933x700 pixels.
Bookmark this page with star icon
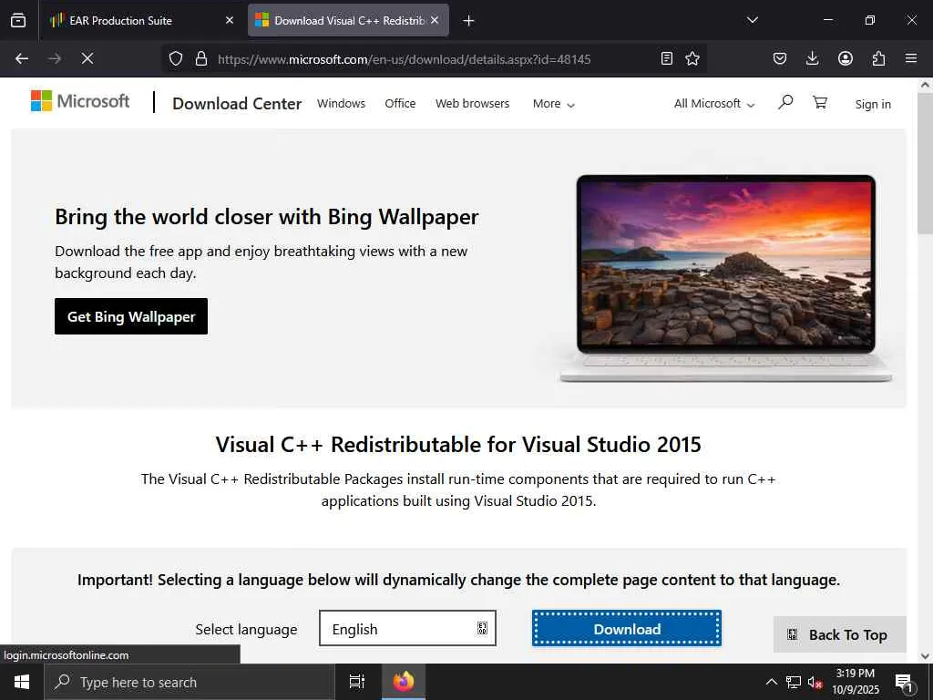[692, 58]
